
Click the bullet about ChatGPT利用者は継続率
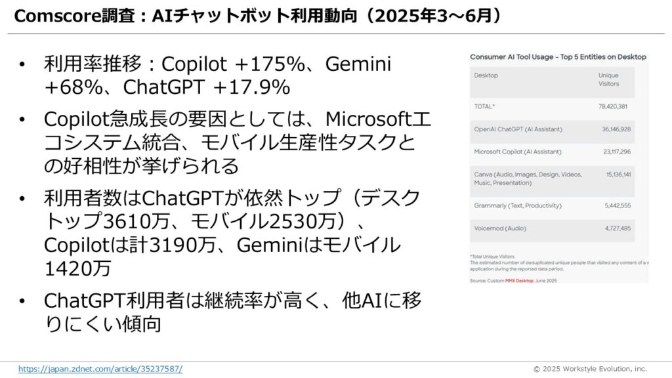point(232,311)
